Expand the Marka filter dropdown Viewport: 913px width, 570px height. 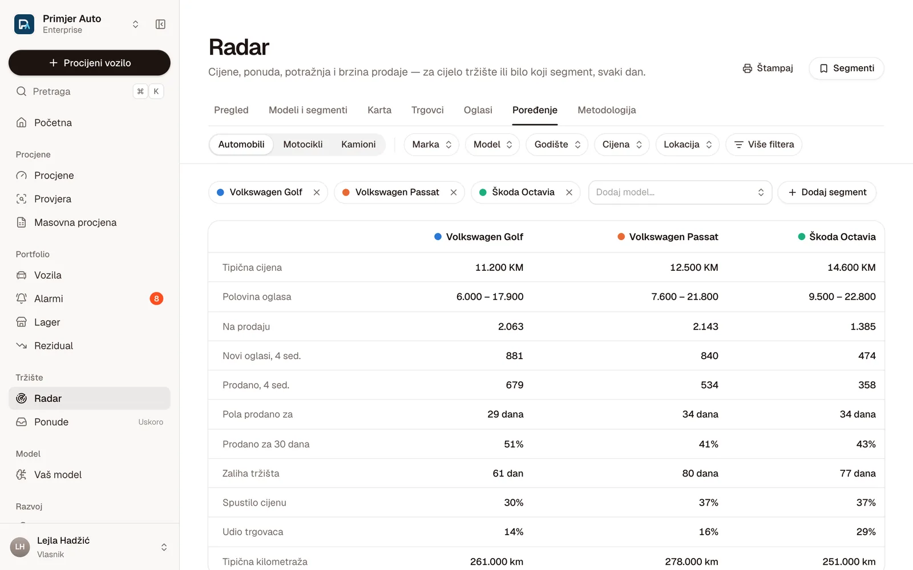(x=431, y=144)
